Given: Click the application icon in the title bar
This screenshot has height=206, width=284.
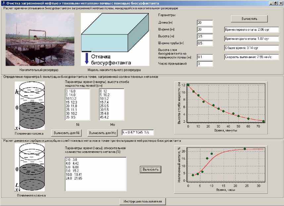Looking at the screenshot, I should (3, 3).
